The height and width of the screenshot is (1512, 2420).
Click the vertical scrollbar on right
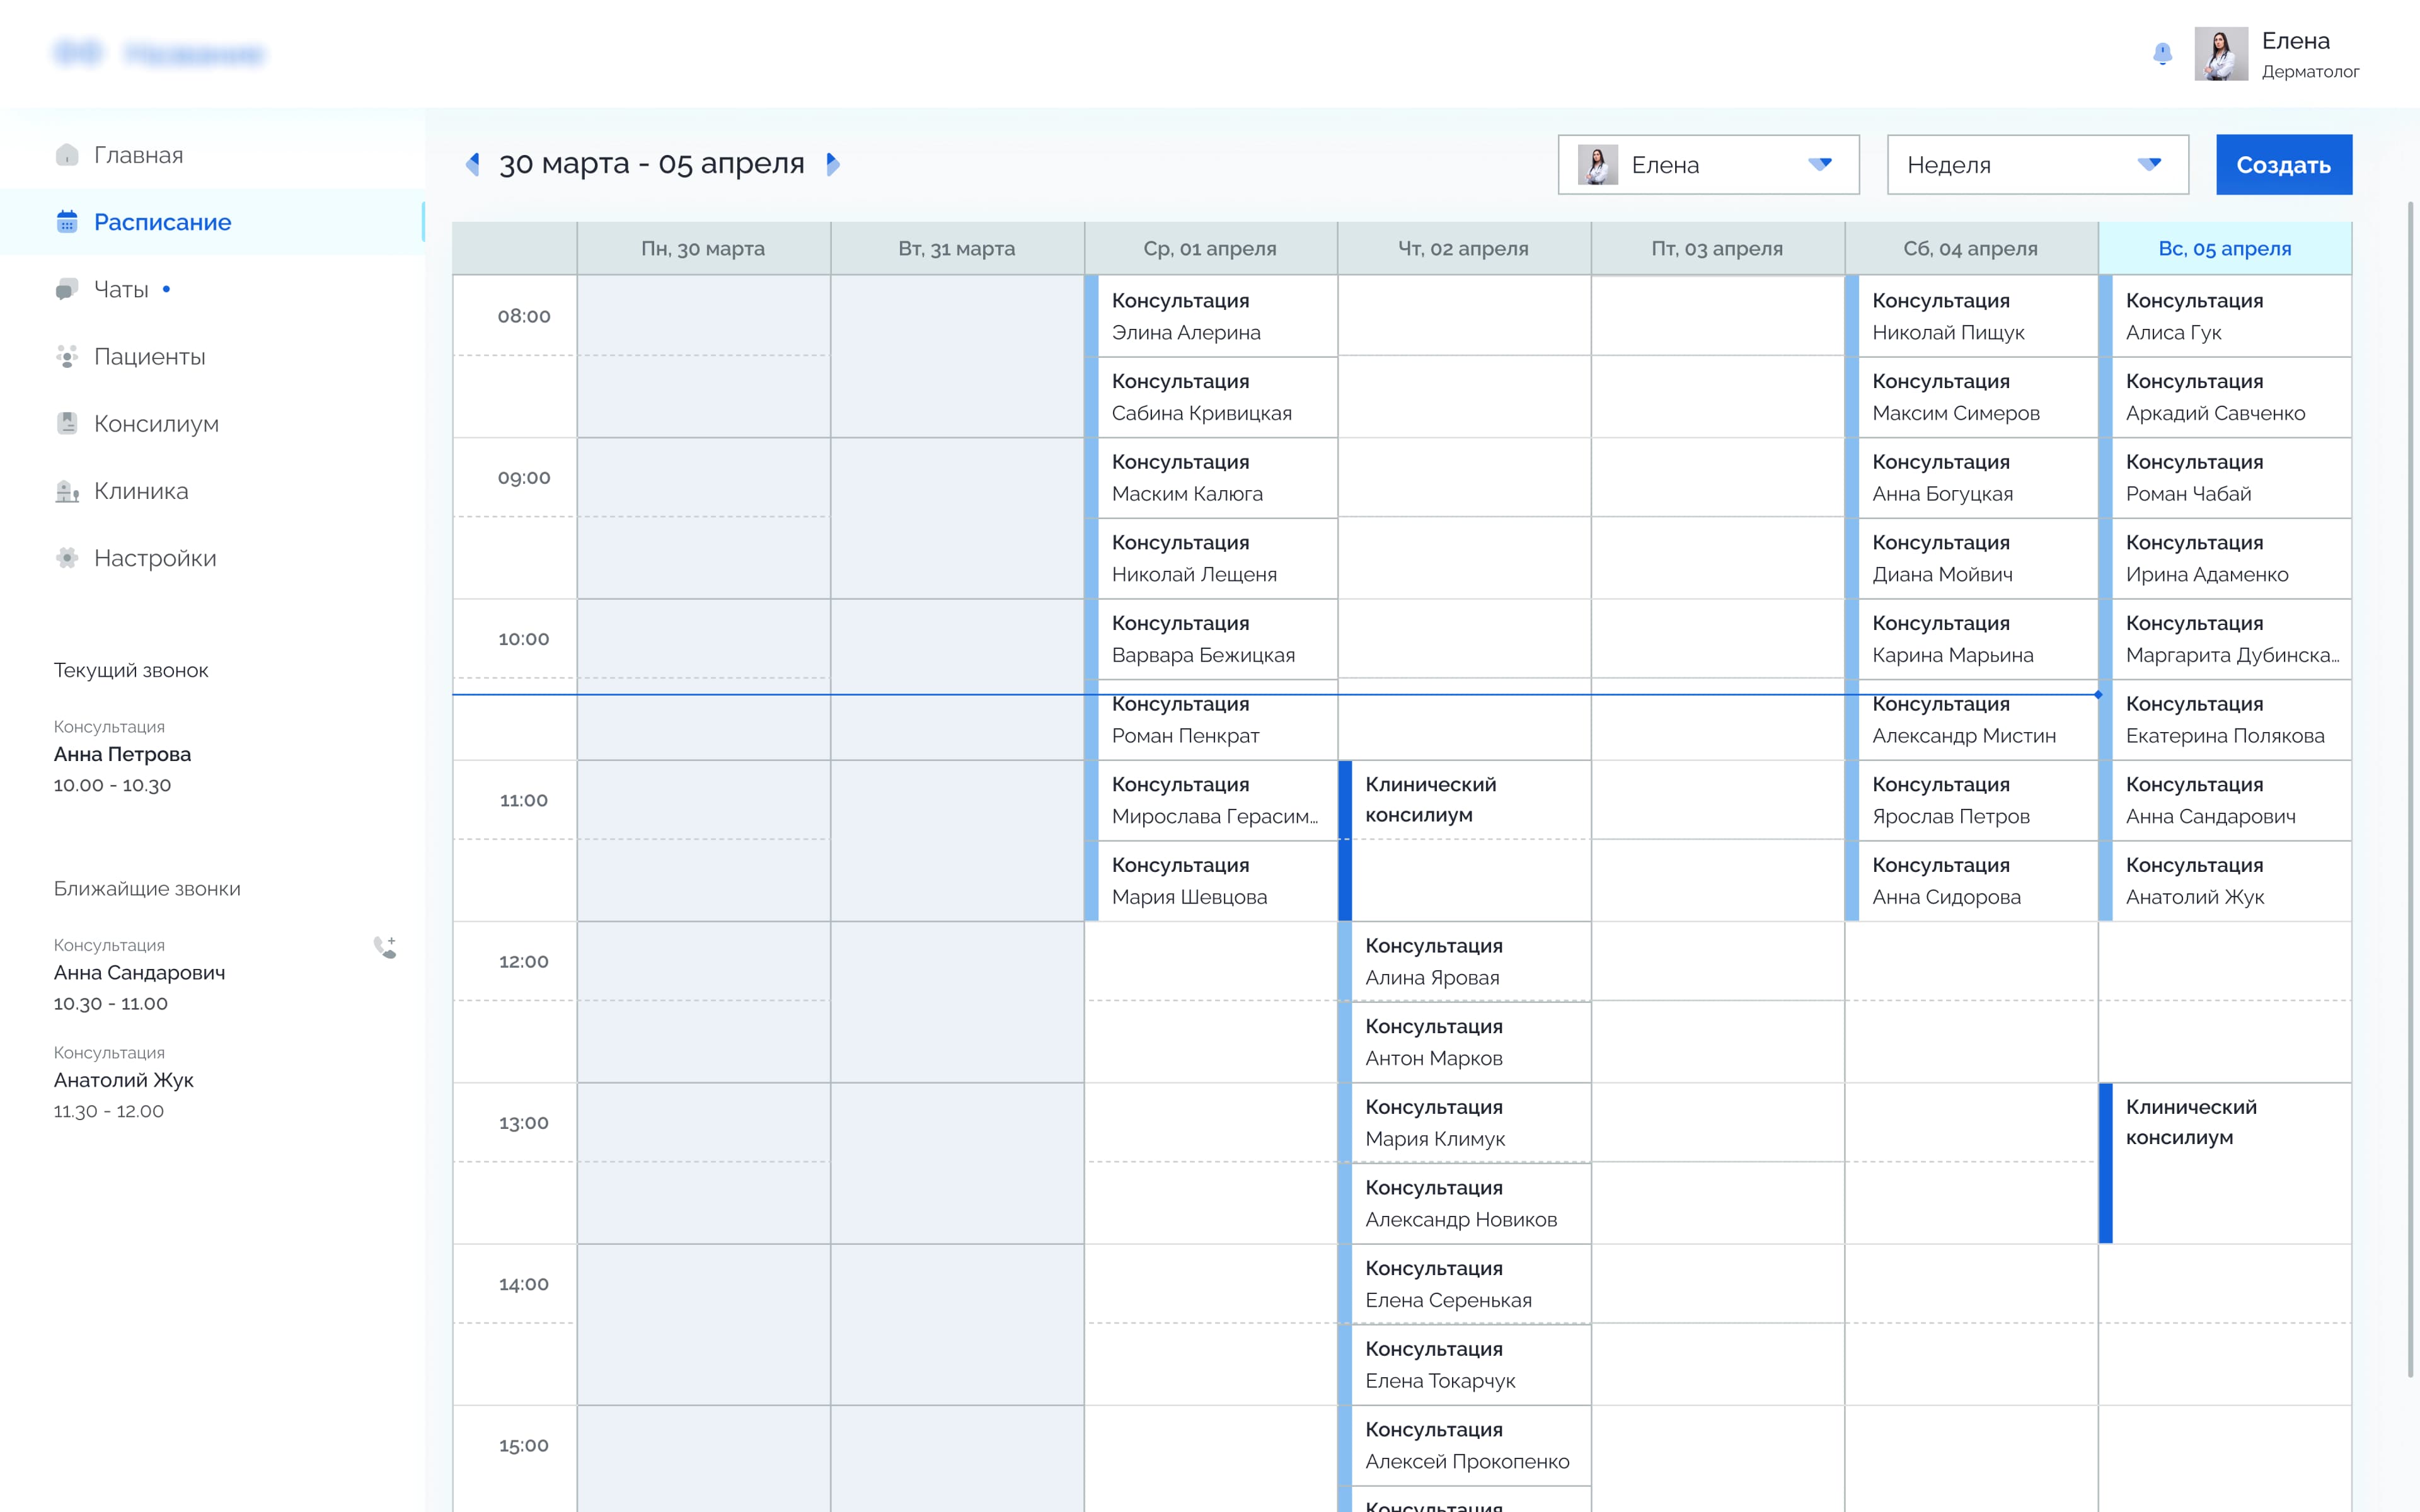click(x=2410, y=790)
